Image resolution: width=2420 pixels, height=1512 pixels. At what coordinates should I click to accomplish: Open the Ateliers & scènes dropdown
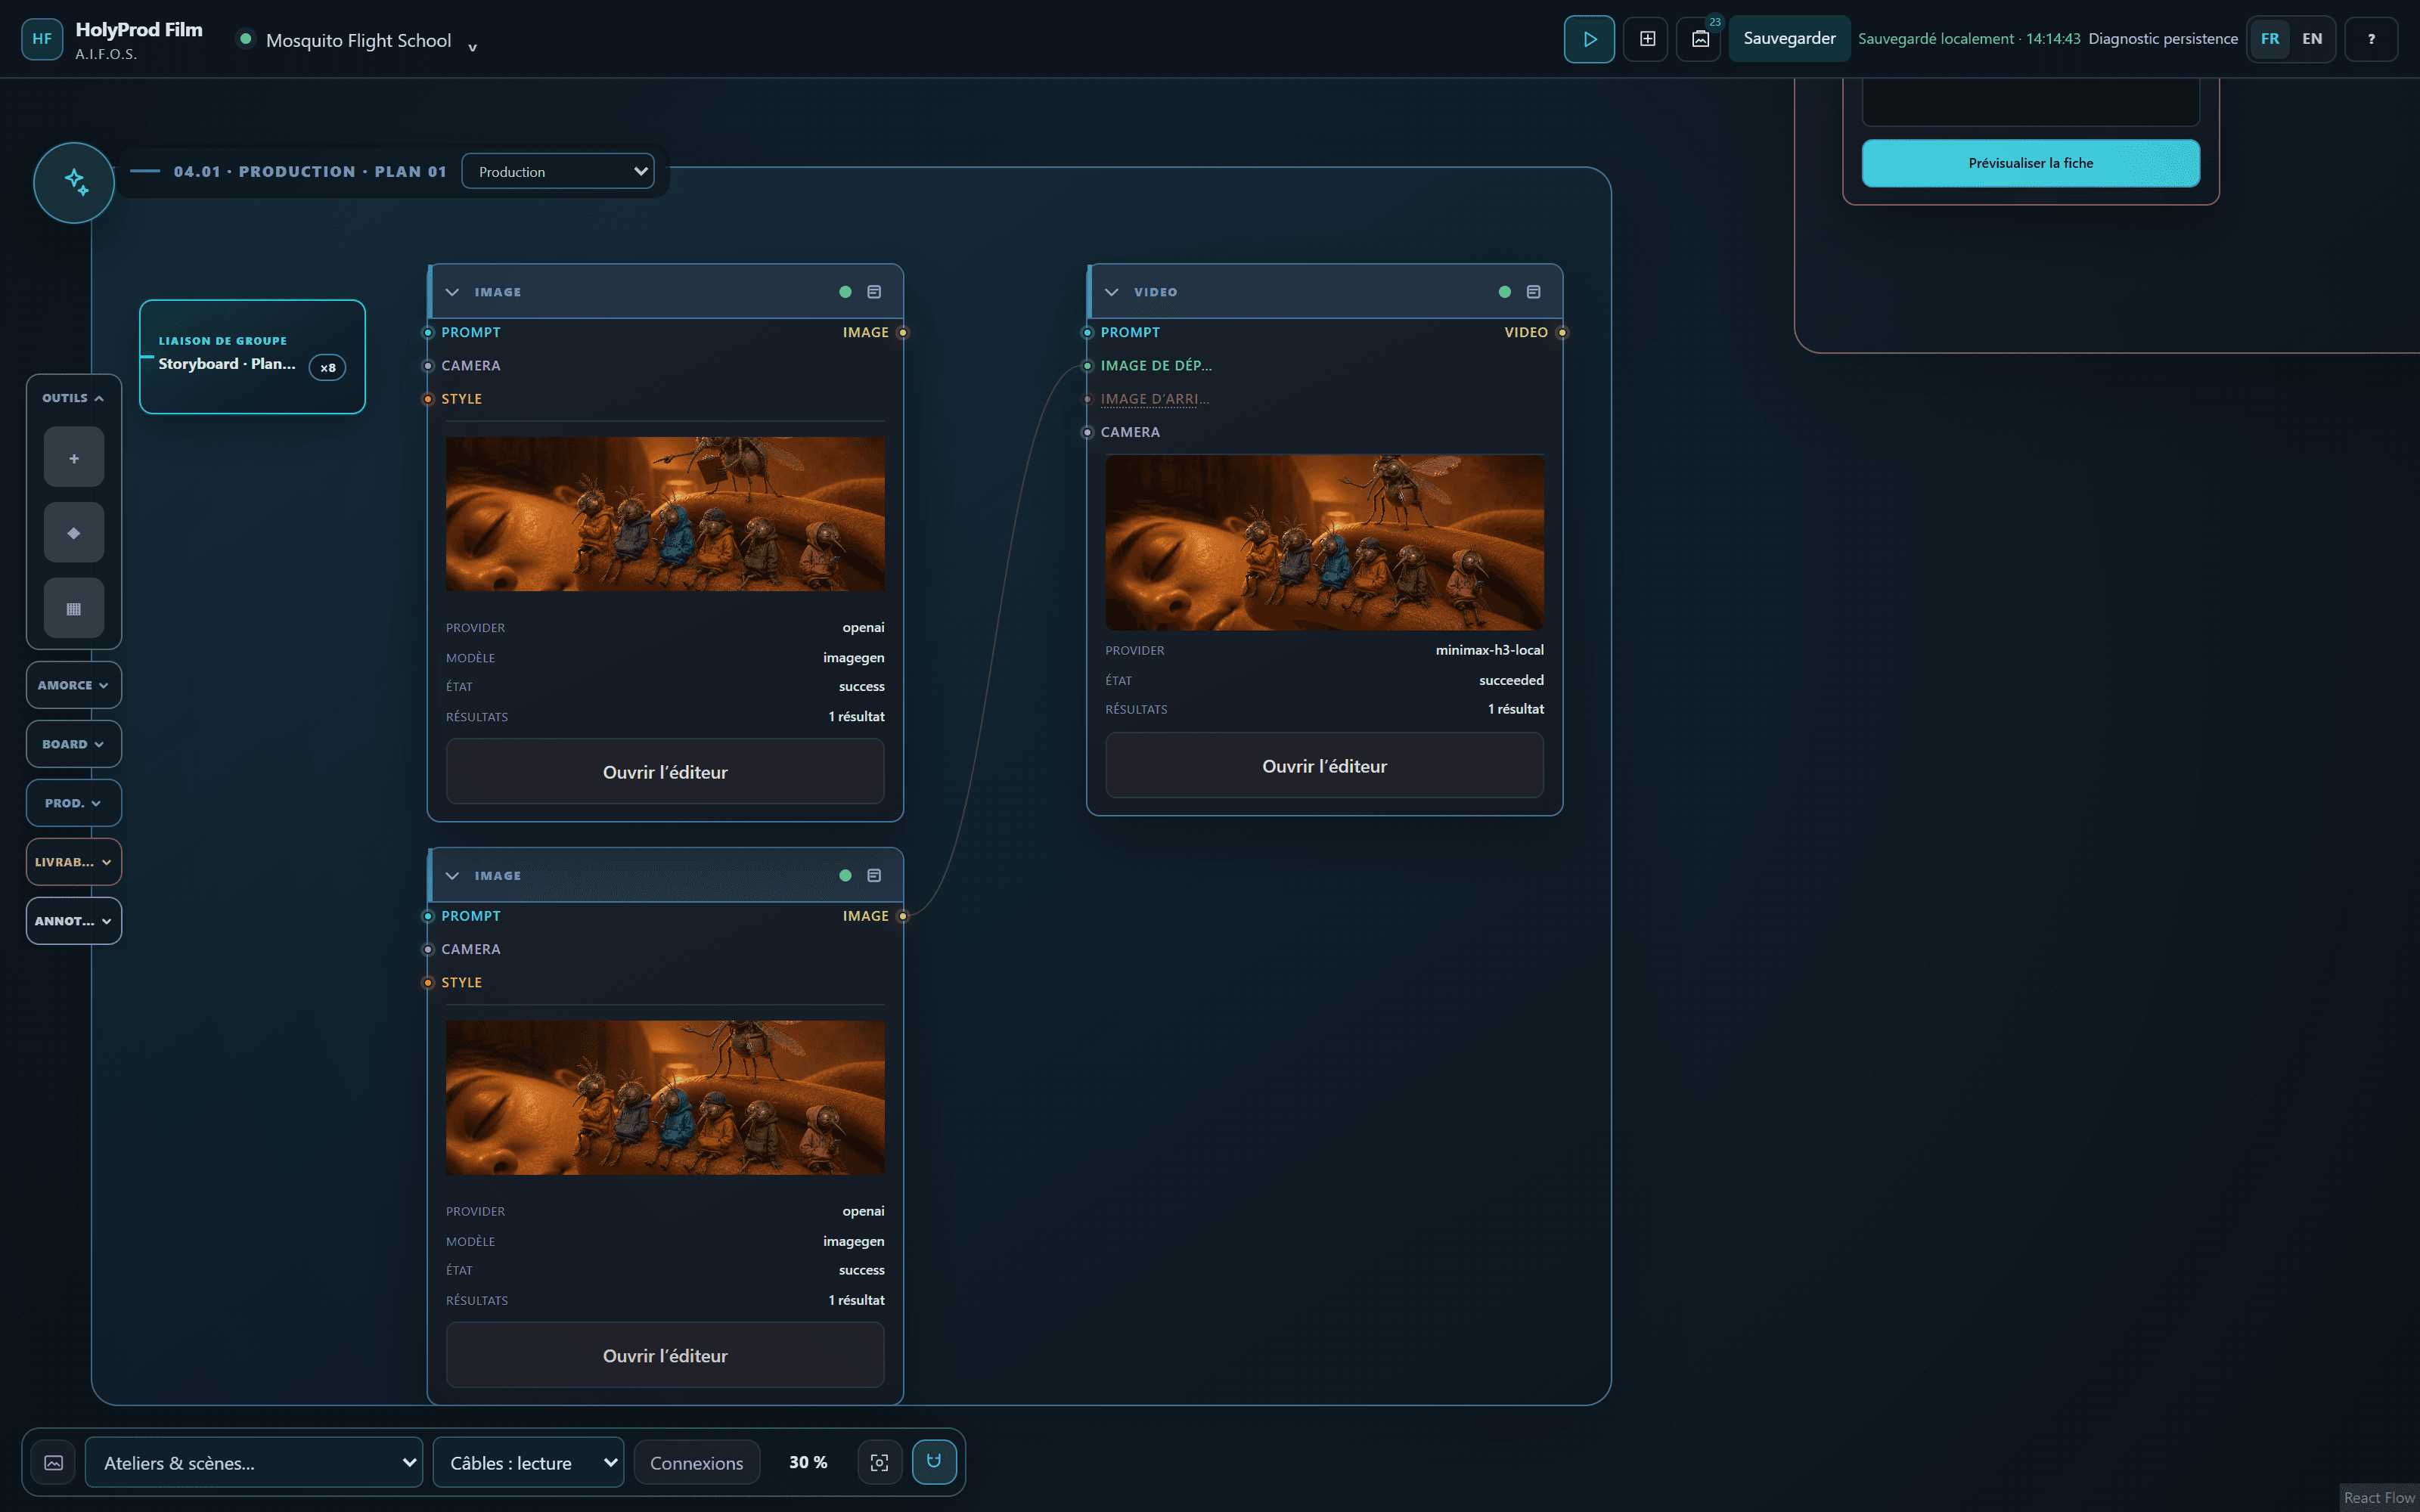pos(254,1462)
